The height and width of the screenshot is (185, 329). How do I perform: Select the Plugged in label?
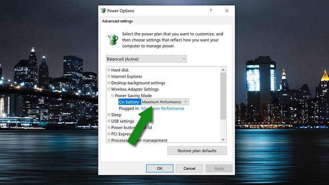coord(129,109)
